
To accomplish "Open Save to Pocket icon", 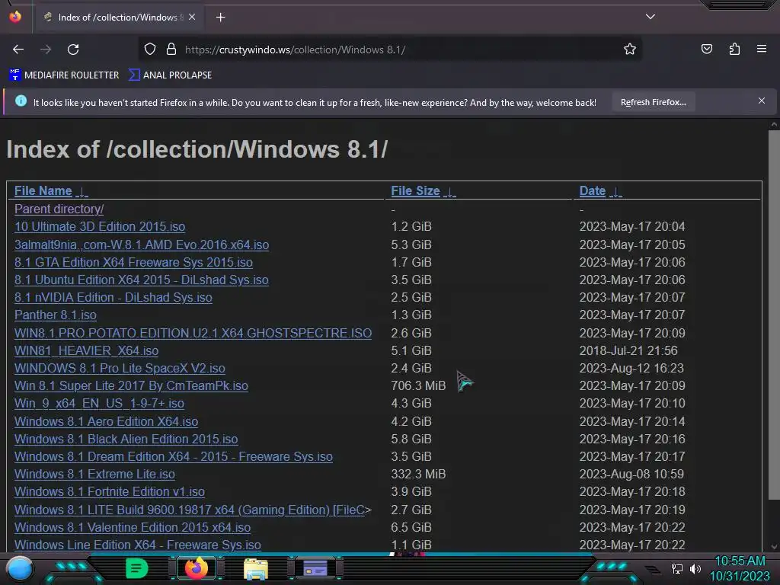I will pyautogui.click(x=706, y=50).
